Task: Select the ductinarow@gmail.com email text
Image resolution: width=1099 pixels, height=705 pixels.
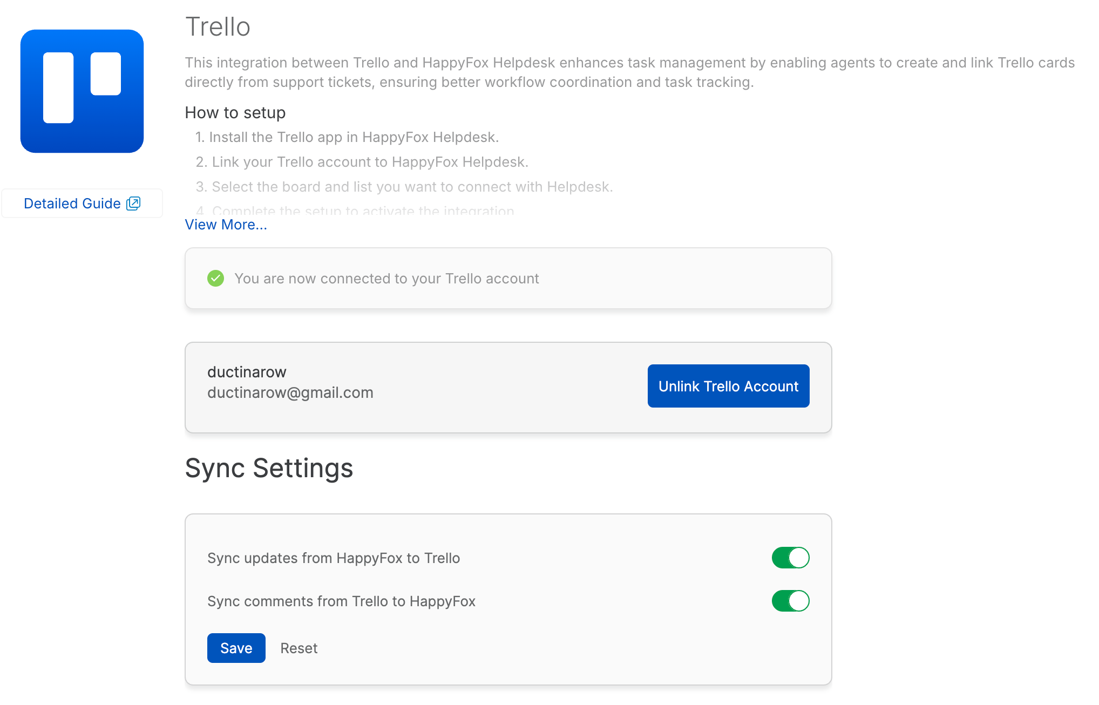Action: click(x=290, y=392)
